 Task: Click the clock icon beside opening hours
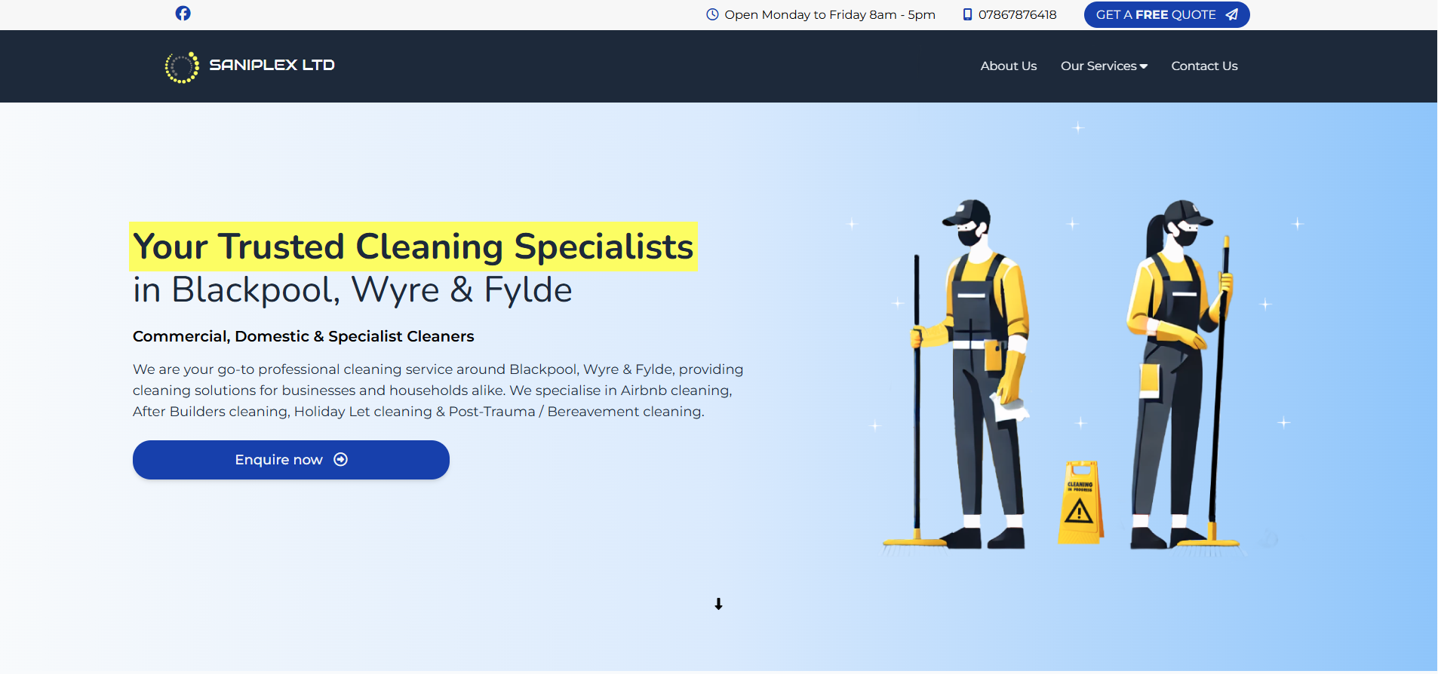point(712,14)
